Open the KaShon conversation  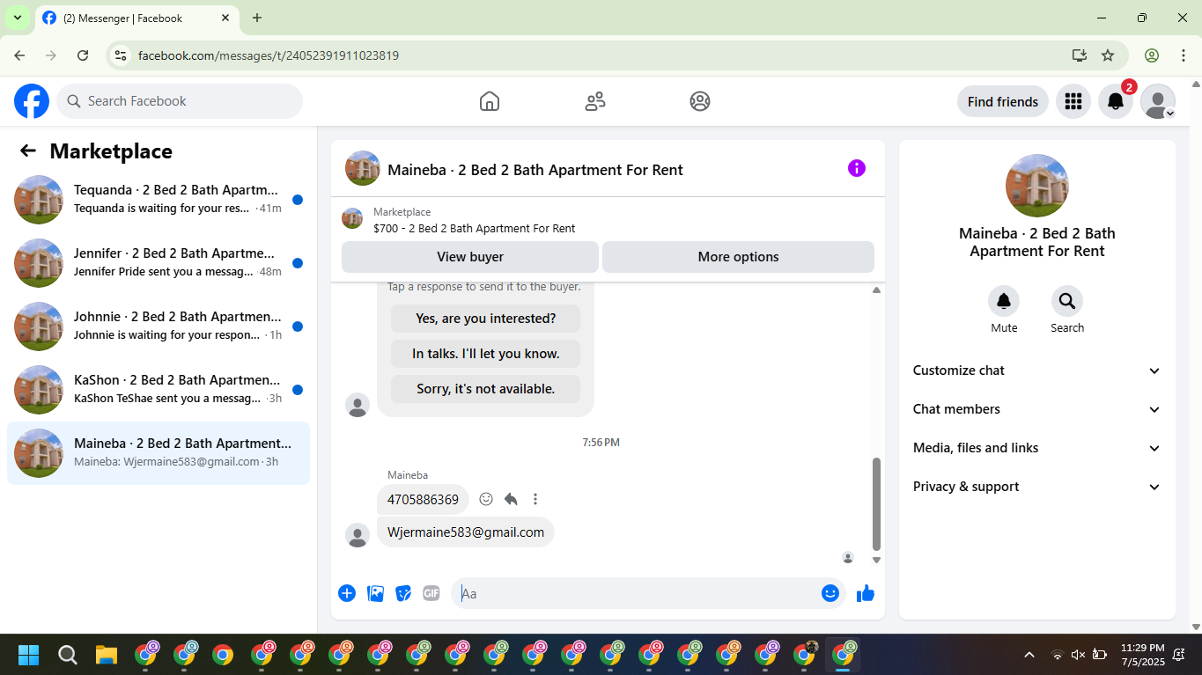(x=159, y=390)
